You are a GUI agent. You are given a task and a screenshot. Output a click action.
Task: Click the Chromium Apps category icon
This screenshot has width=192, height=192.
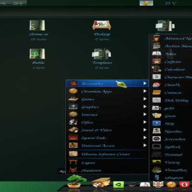73,91
